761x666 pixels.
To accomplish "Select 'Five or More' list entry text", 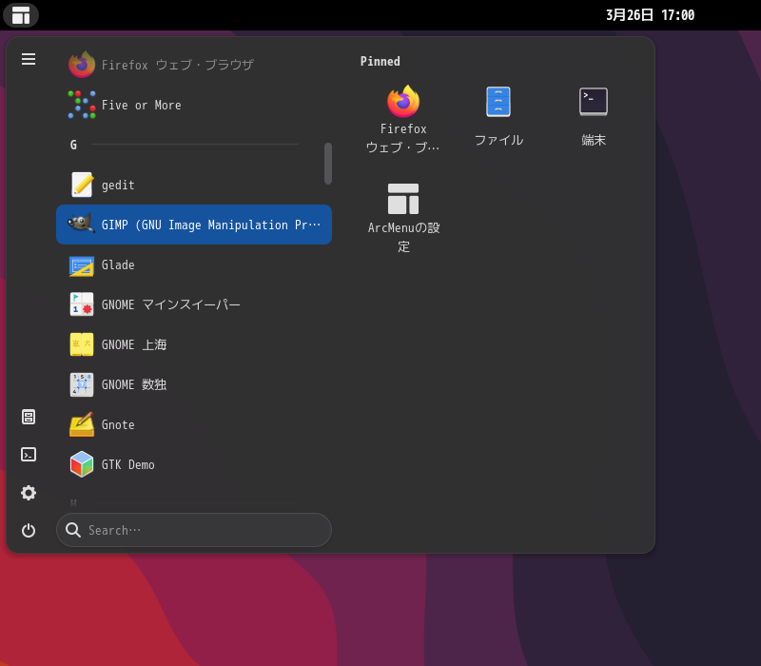I will 141,106.
